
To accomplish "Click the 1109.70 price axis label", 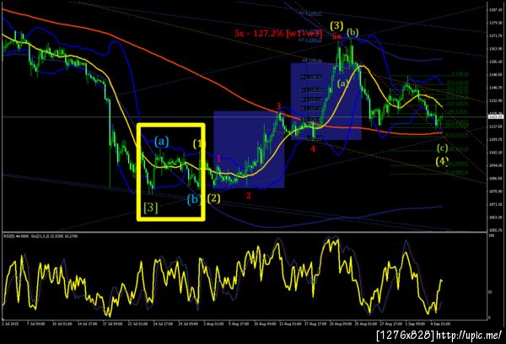I will point(496,139).
